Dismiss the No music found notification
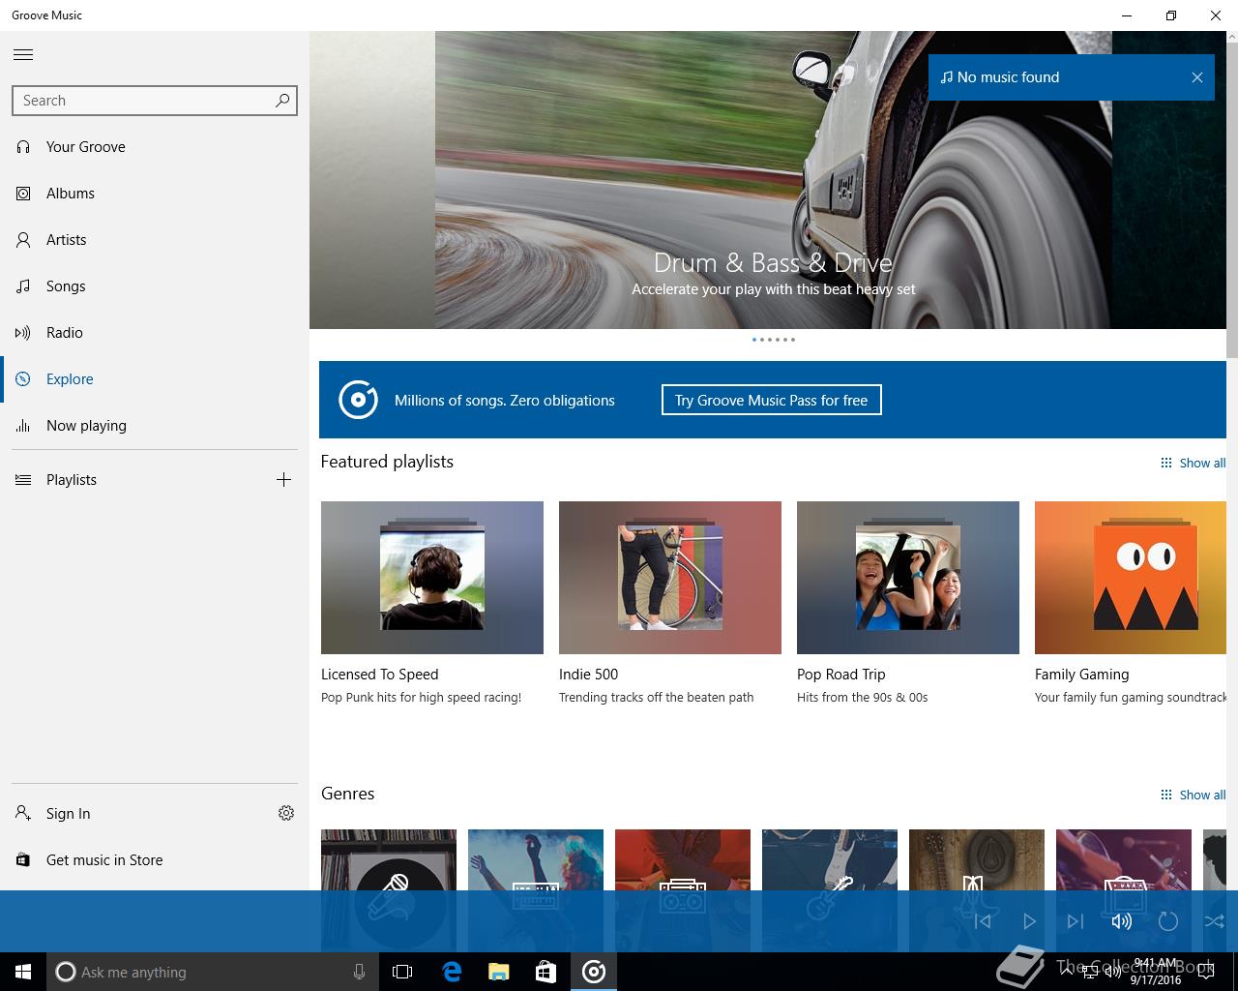This screenshot has width=1238, height=991. (x=1197, y=77)
